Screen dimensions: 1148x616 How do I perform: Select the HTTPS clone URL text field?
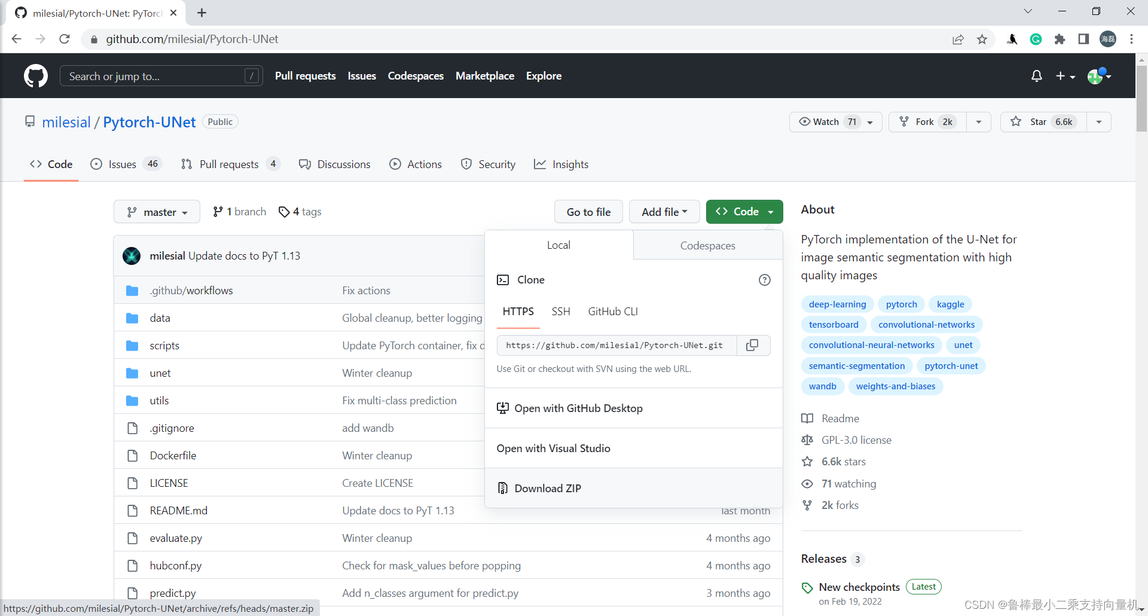pyautogui.click(x=616, y=345)
